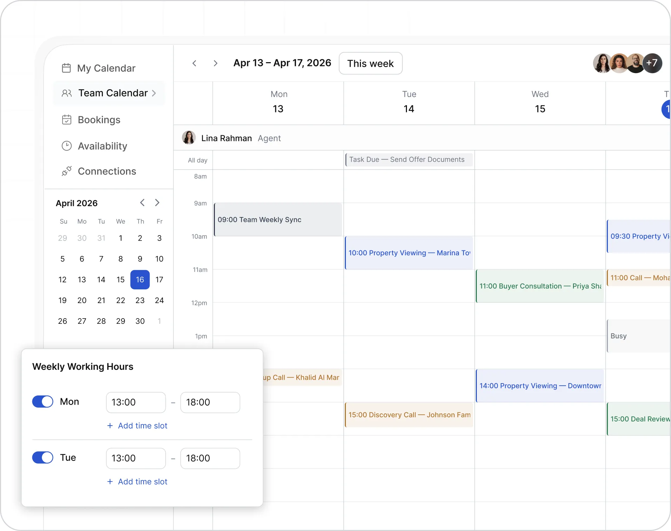Screen dimensions: 671x531
Task: Click the Availability clock icon
Action: point(66,146)
